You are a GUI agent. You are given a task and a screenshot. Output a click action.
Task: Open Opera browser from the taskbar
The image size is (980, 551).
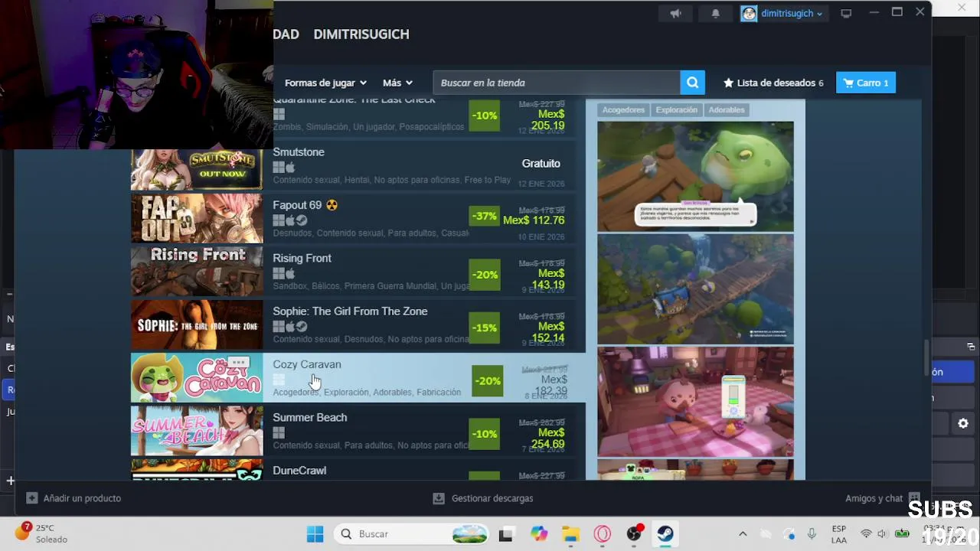(x=603, y=534)
